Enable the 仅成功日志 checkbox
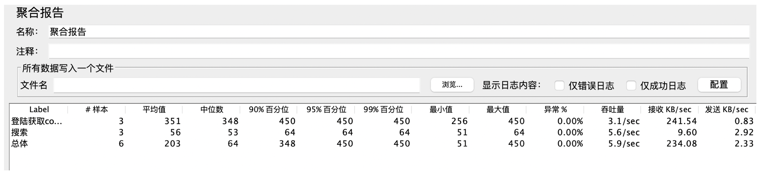 pyautogui.click(x=631, y=86)
